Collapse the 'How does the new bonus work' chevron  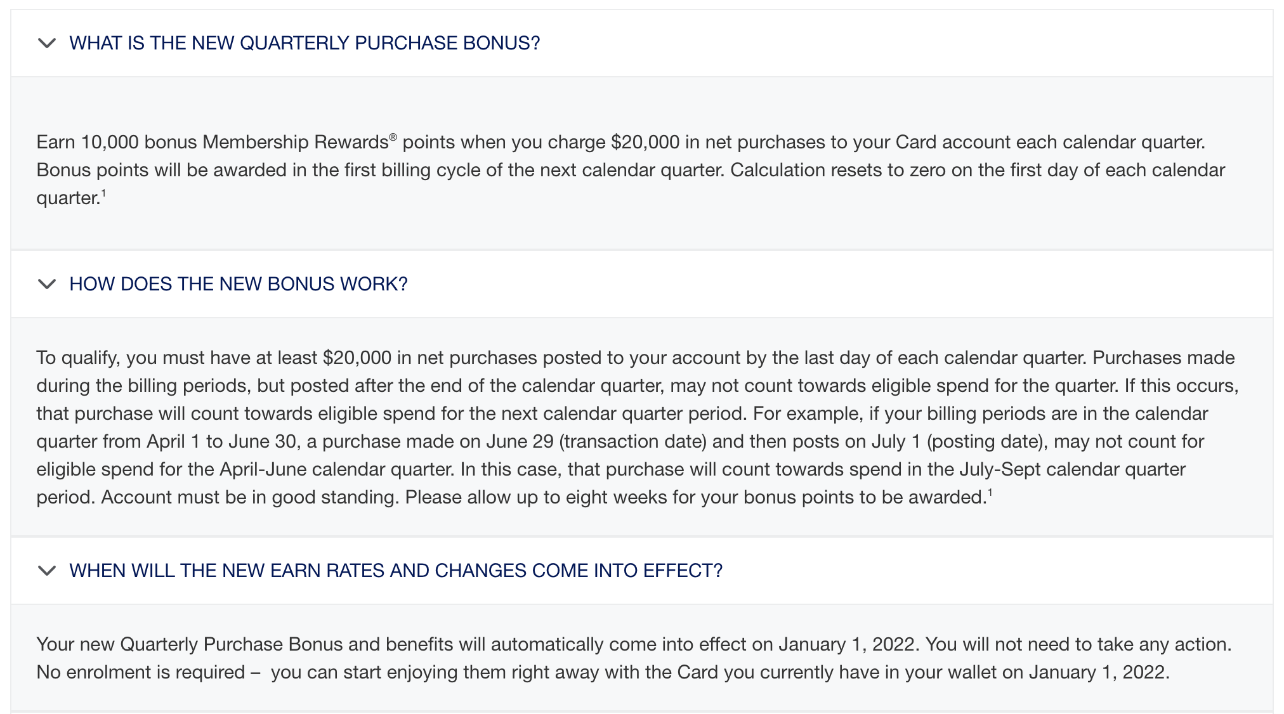pyautogui.click(x=47, y=284)
